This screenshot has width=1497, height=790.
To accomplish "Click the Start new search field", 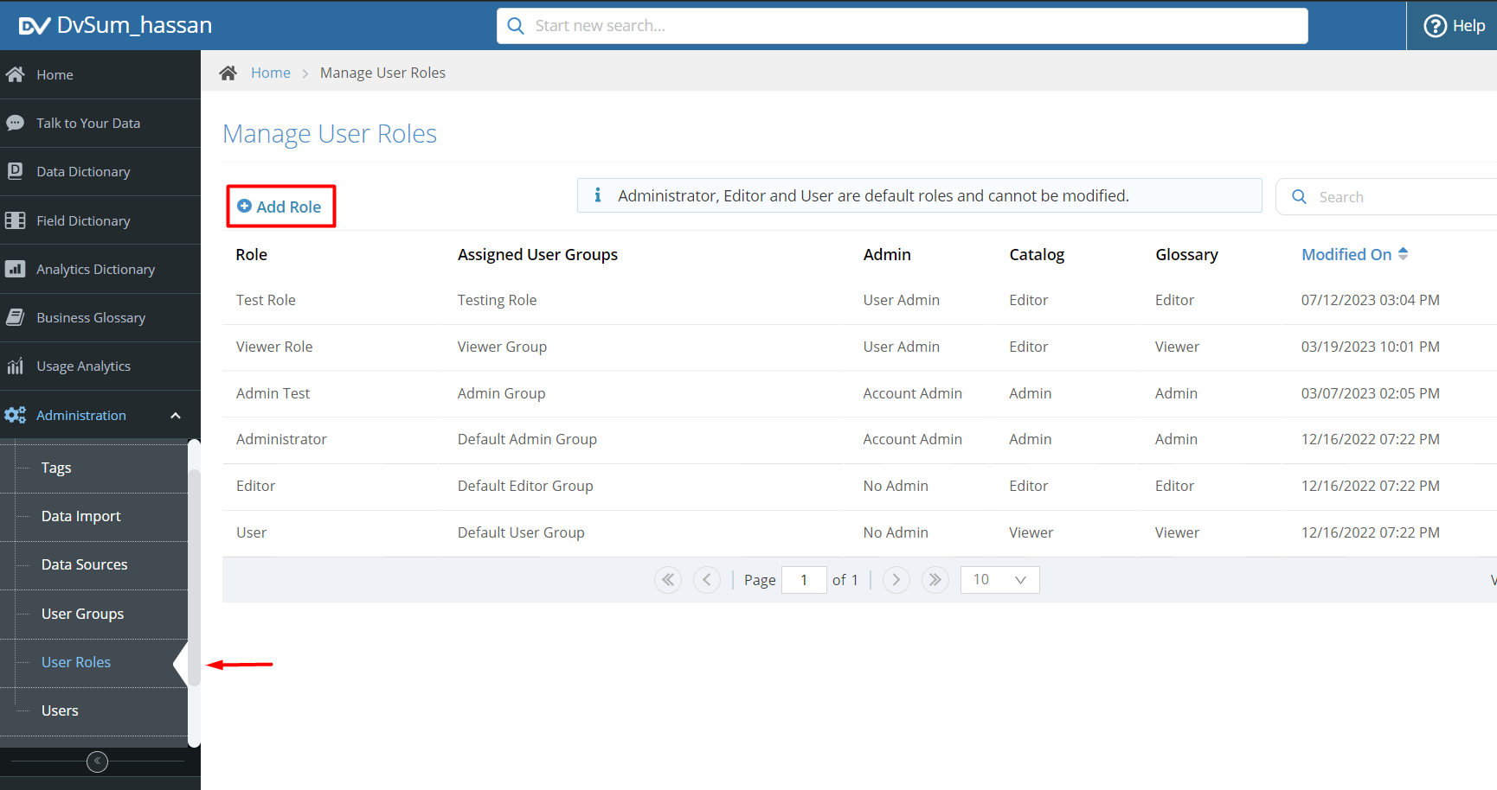I will pos(903,26).
